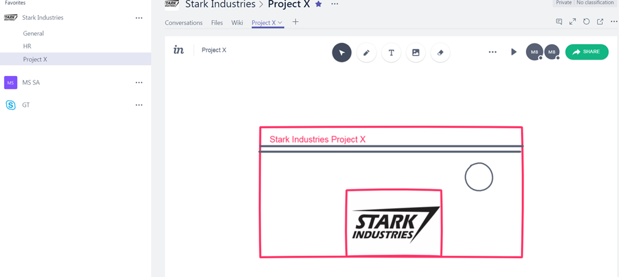Choose the Text tool

click(x=391, y=53)
